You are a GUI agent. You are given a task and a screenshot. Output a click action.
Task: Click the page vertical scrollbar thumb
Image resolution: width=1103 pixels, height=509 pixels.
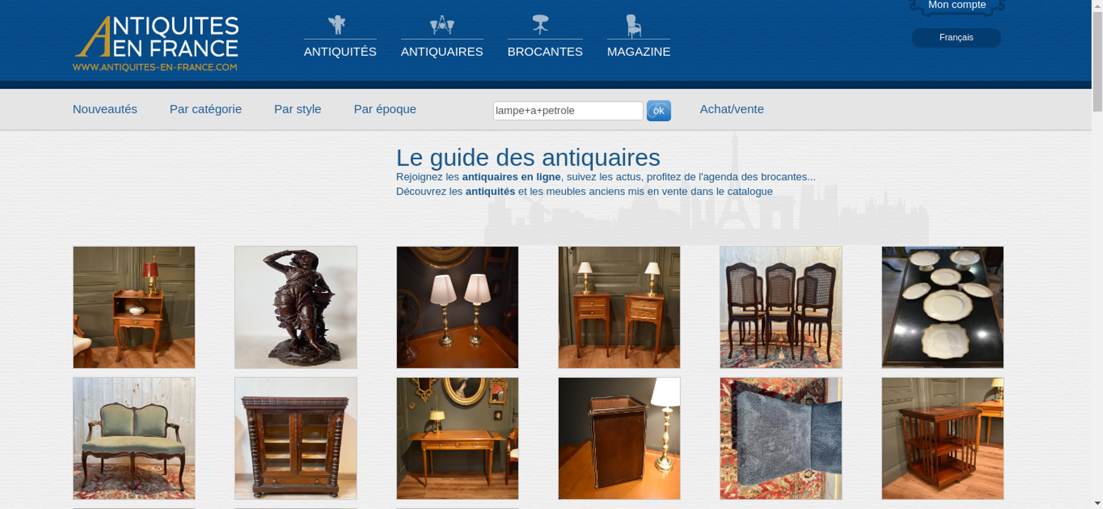1097,61
